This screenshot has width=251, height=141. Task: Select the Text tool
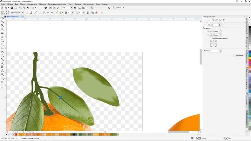tap(2, 52)
